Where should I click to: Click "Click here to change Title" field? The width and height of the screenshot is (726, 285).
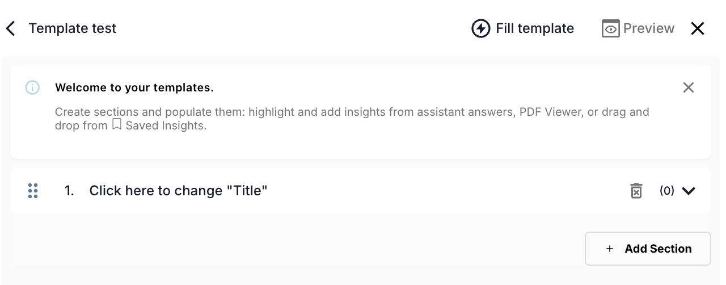pyautogui.click(x=178, y=191)
